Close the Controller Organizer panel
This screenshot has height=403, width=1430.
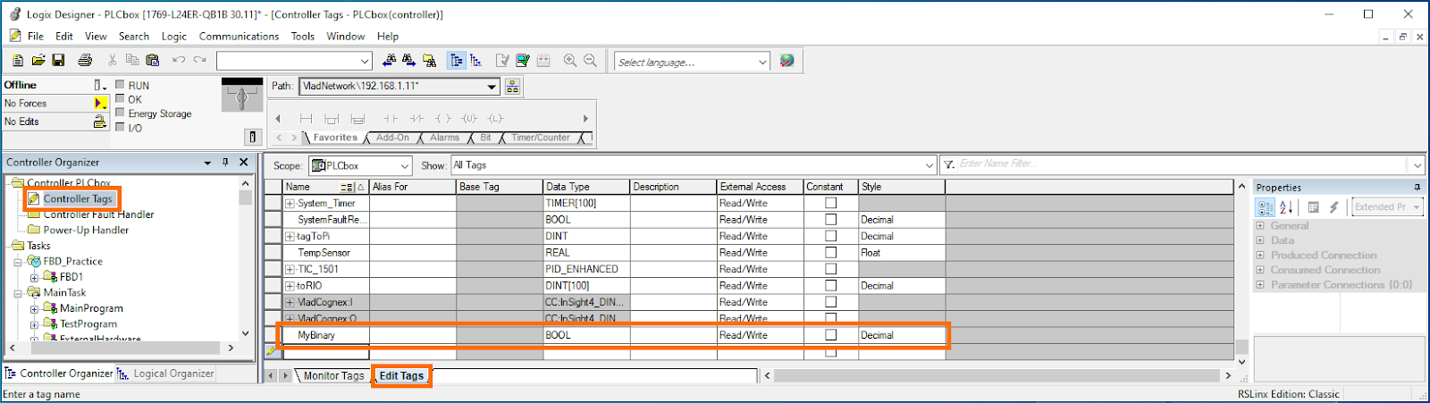click(243, 163)
